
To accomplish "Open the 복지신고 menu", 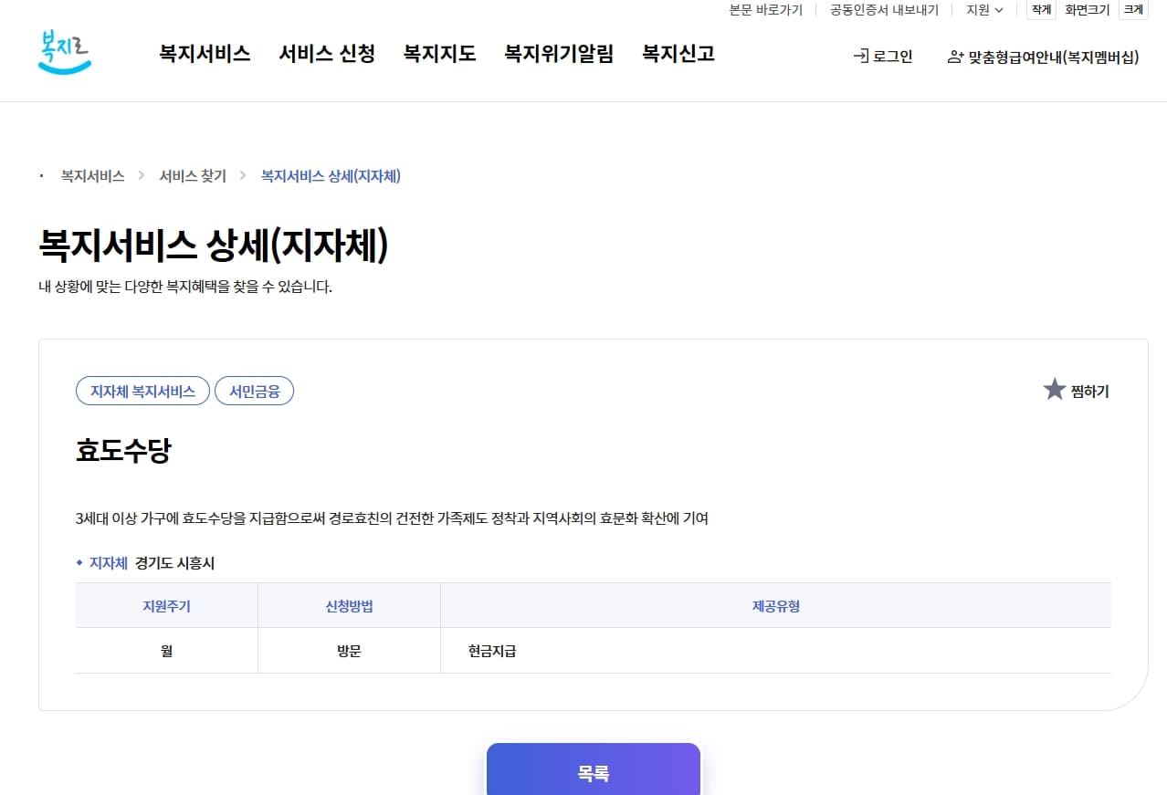I will click(x=677, y=54).
